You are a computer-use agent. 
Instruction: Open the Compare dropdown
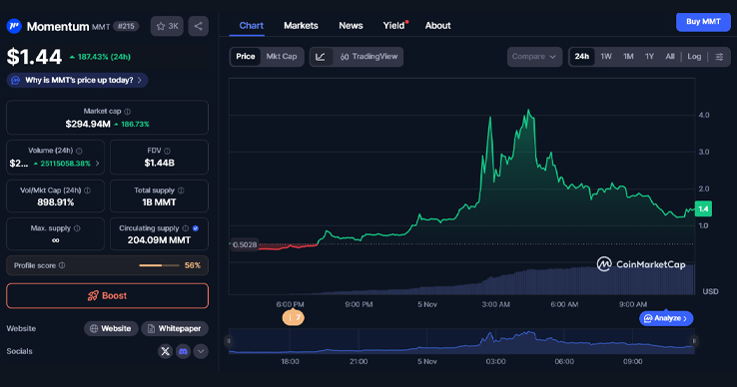coord(534,57)
